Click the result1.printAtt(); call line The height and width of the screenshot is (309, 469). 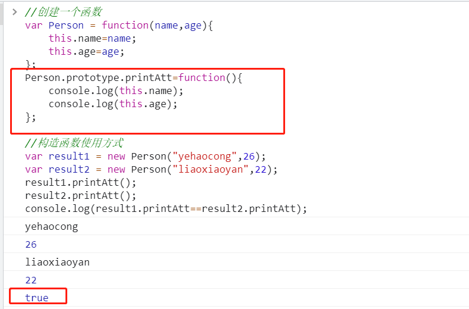click(x=80, y=182)
